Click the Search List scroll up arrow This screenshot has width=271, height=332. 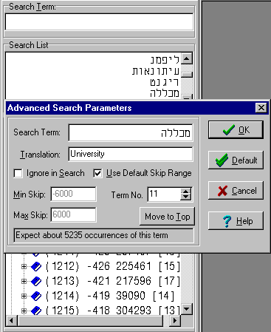click(187, 58)
